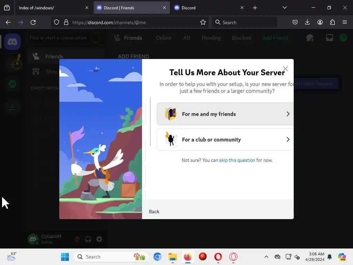Open the Extensions puzzle icon
This screenshot has width=353, height=265.
click(332, 22)
